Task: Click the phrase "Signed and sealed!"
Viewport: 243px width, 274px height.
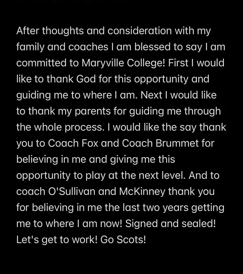Action: point(170,224)
